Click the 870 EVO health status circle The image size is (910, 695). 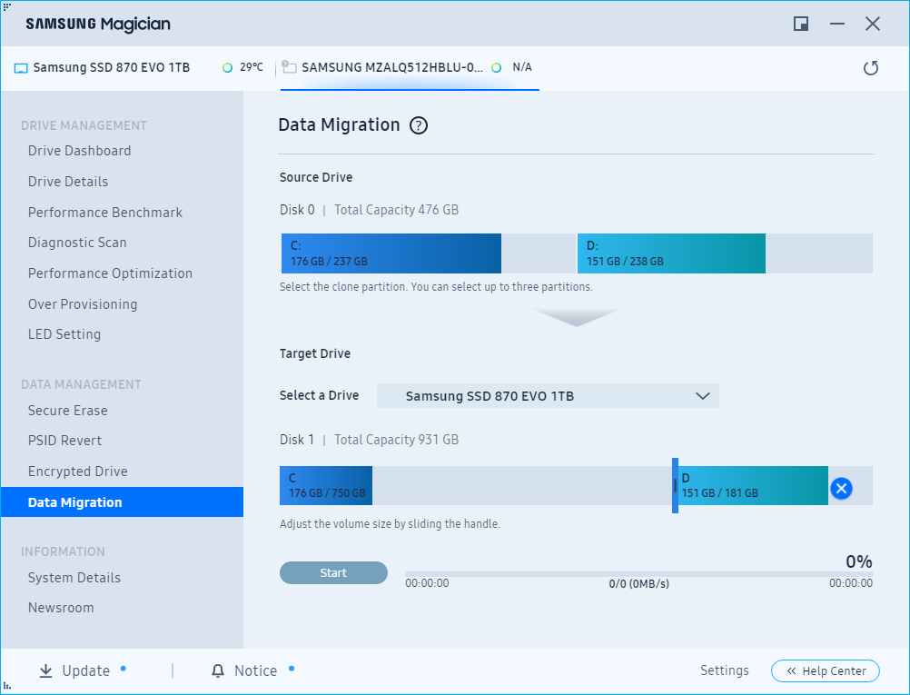(227, 68)
